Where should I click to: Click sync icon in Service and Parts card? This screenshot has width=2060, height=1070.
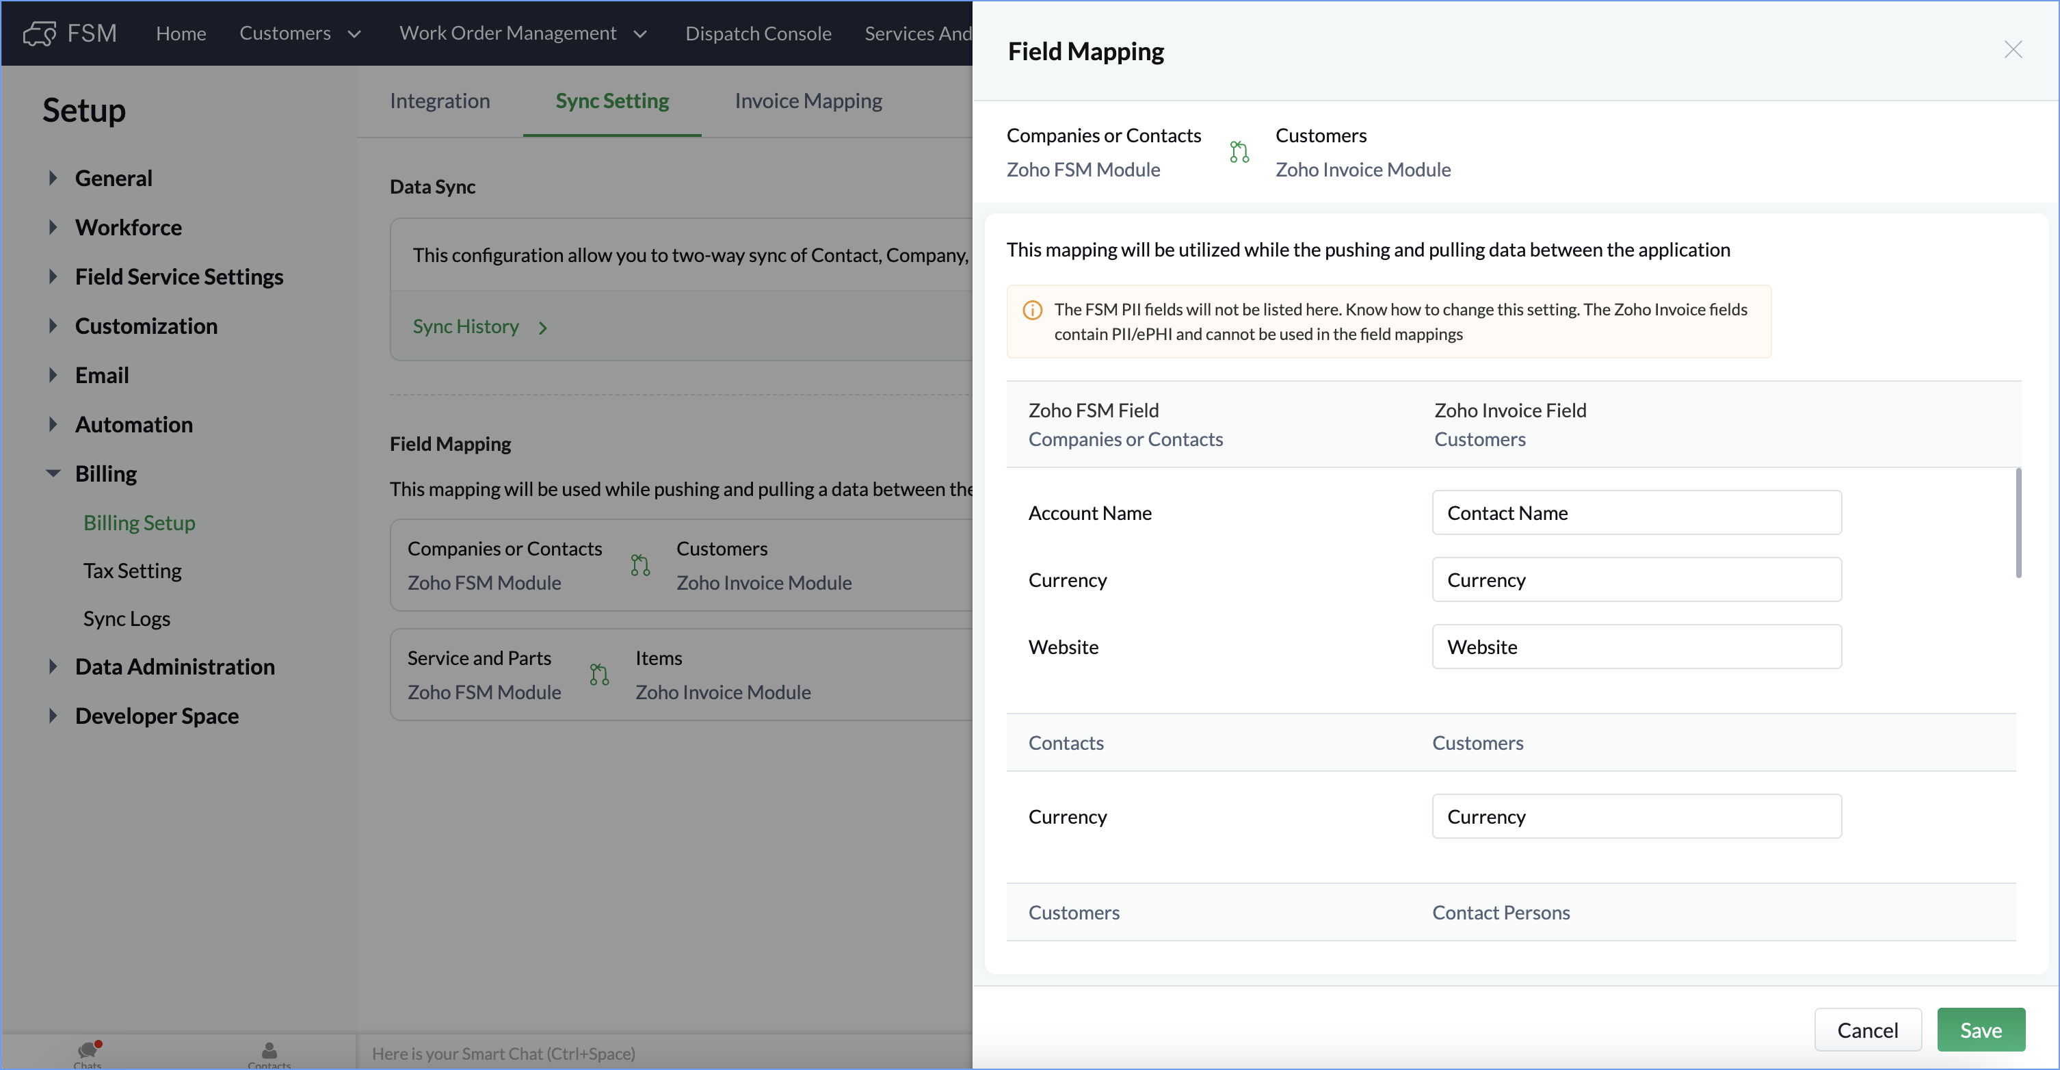click(599, 675)
